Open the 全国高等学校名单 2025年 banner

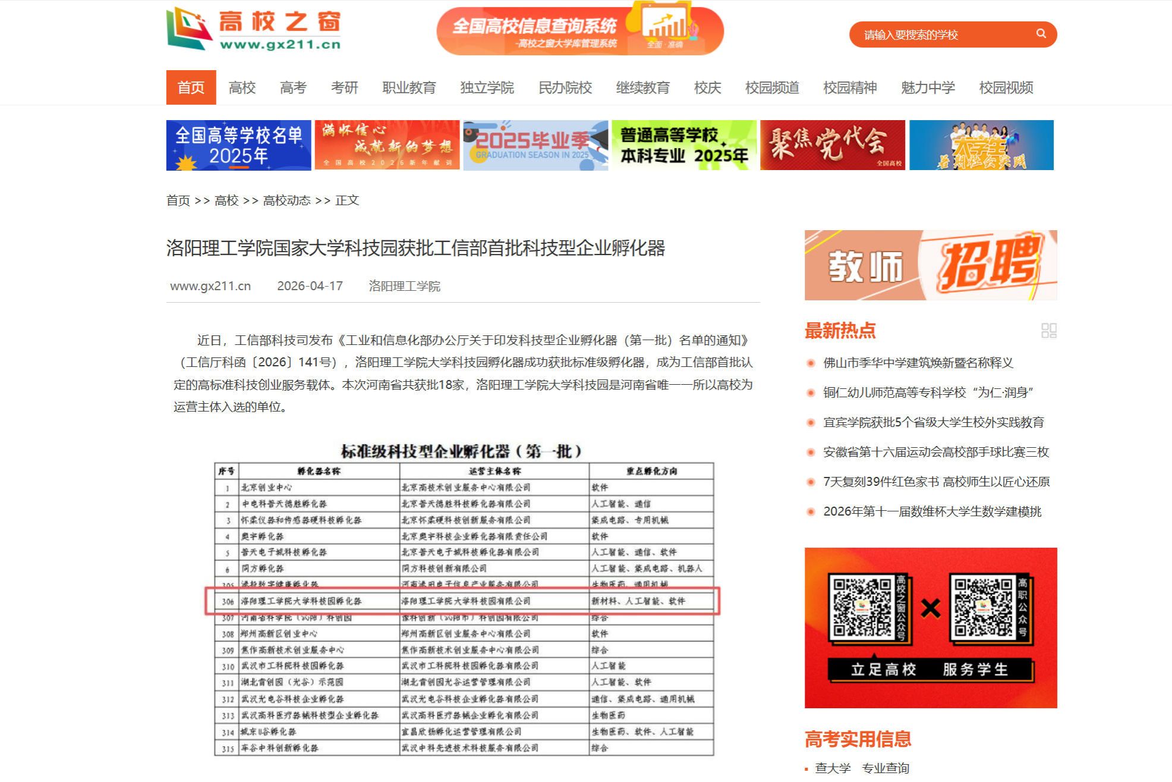(238, 145)
